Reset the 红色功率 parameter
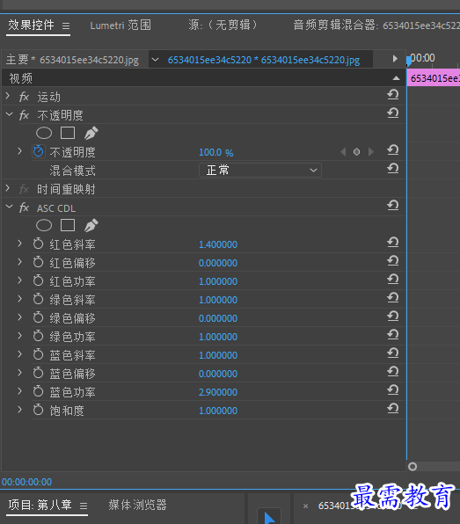Image resolution: width=460 pixels, height=524 pixels. [393, 279]
